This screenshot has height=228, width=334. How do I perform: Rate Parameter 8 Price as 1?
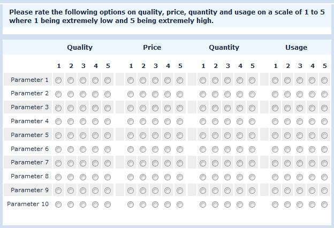[x=131, y=177]
